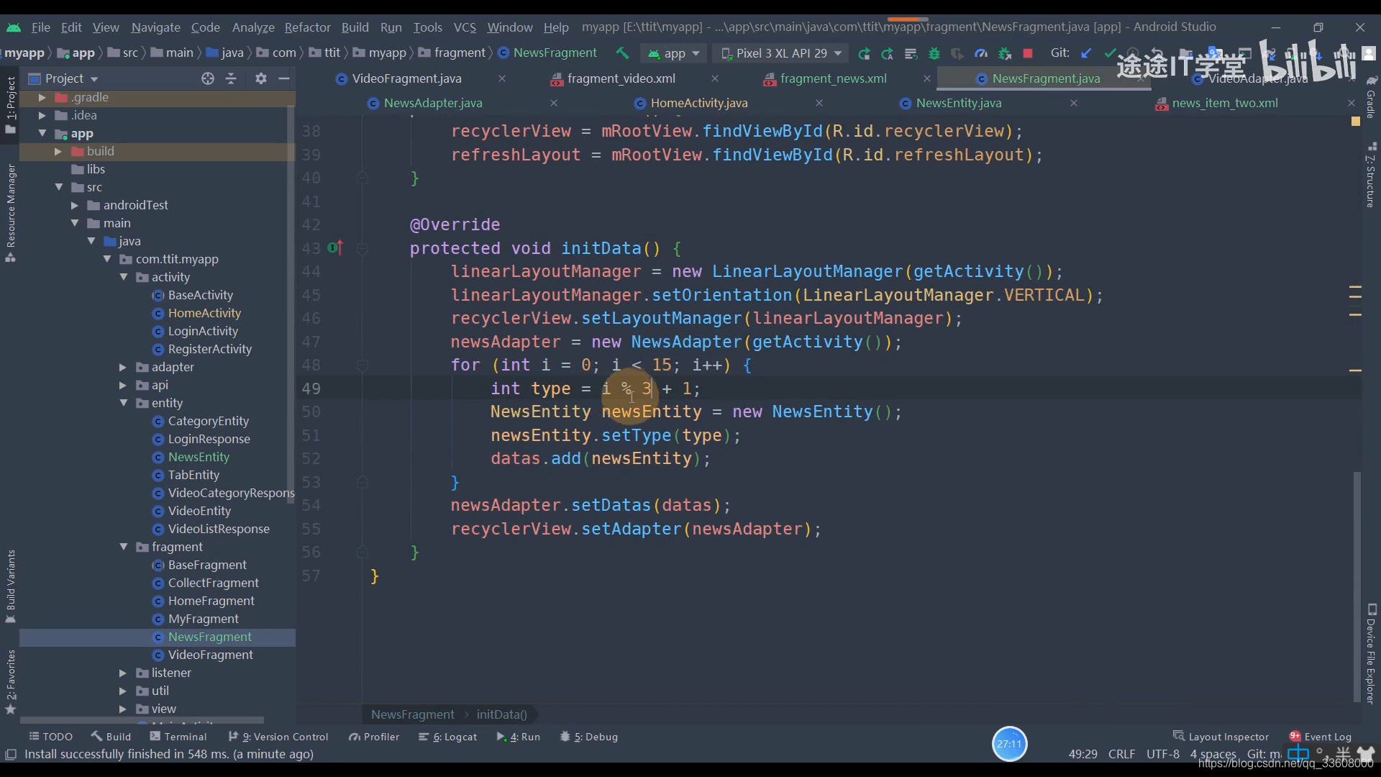Image resolution: width=1381 pixels, height=777 pixels.
Task: Select LoginActivity in project tree
Action: tap(203, 331)
